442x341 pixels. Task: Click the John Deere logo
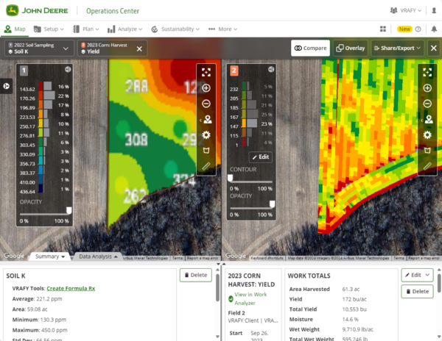38,11
